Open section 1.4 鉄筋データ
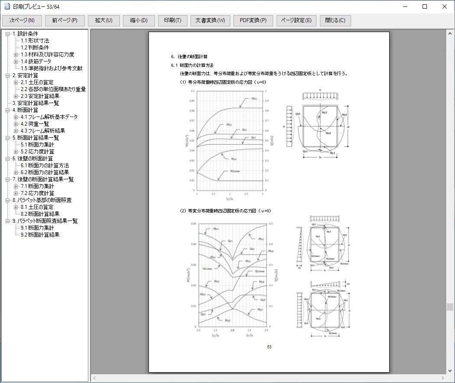 pyautogui.click(x=36, y=62)
